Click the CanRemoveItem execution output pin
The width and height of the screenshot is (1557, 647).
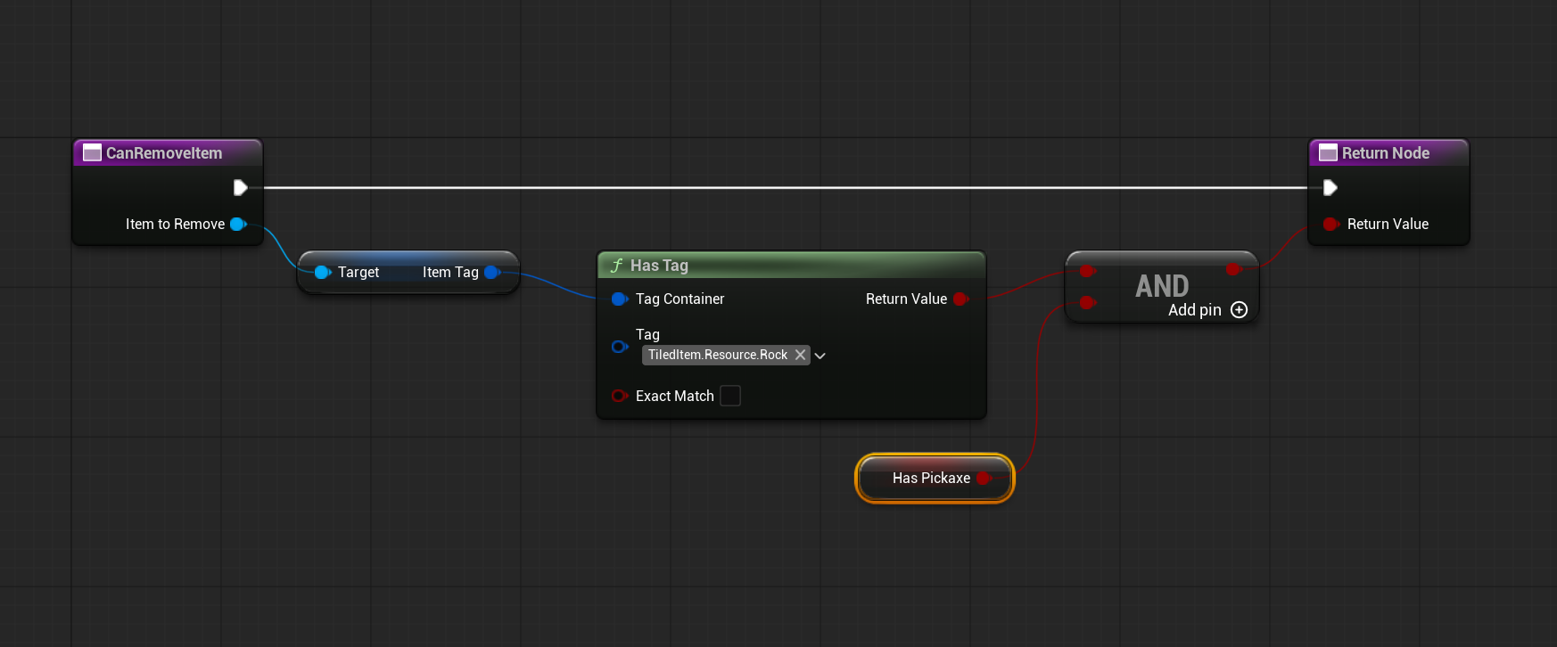(x=240, y=187)
